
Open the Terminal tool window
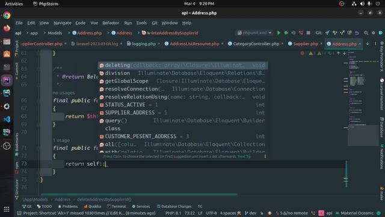[117, 206]
